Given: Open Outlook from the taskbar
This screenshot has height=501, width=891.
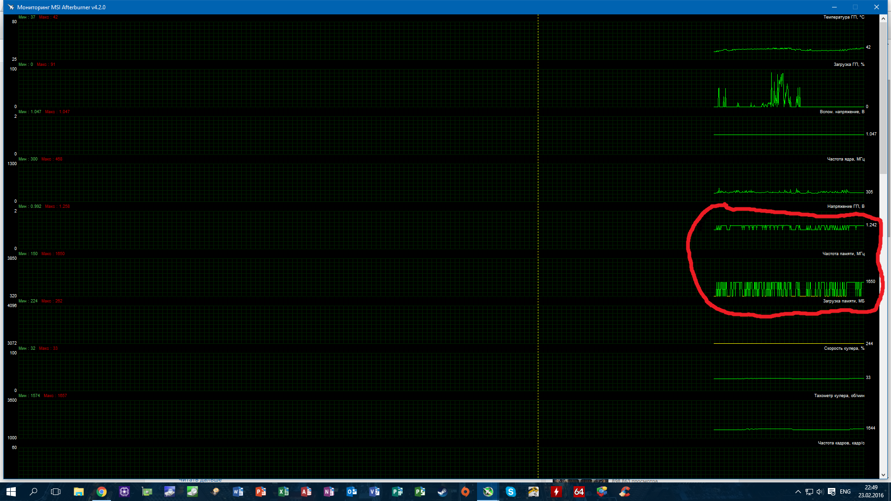Looking at the screenshot, I should [351, 492].
